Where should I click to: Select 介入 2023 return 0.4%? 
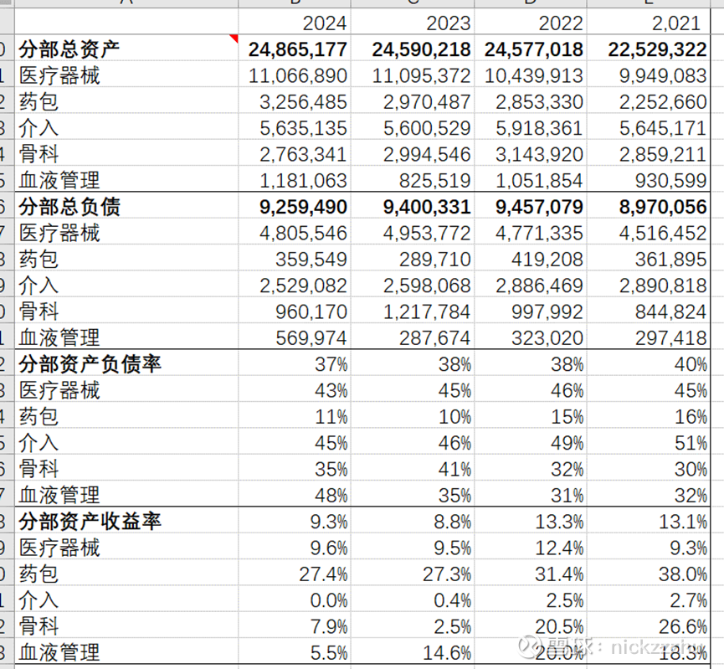(x=413, y=600)
